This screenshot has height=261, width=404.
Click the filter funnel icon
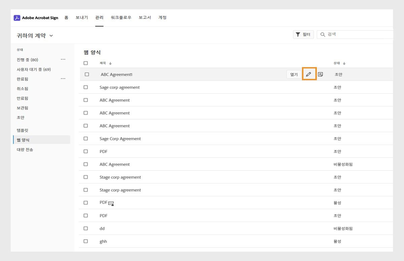coord(298,34)
